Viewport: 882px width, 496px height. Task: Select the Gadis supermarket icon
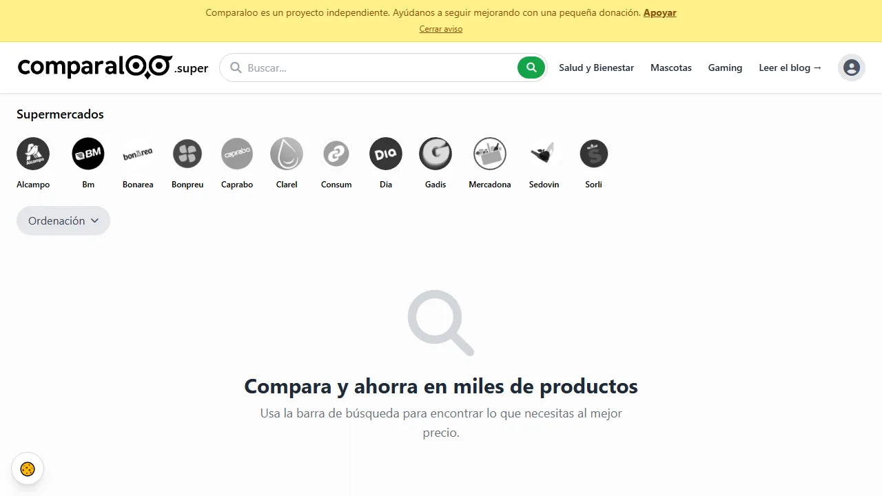coord(435,153)
